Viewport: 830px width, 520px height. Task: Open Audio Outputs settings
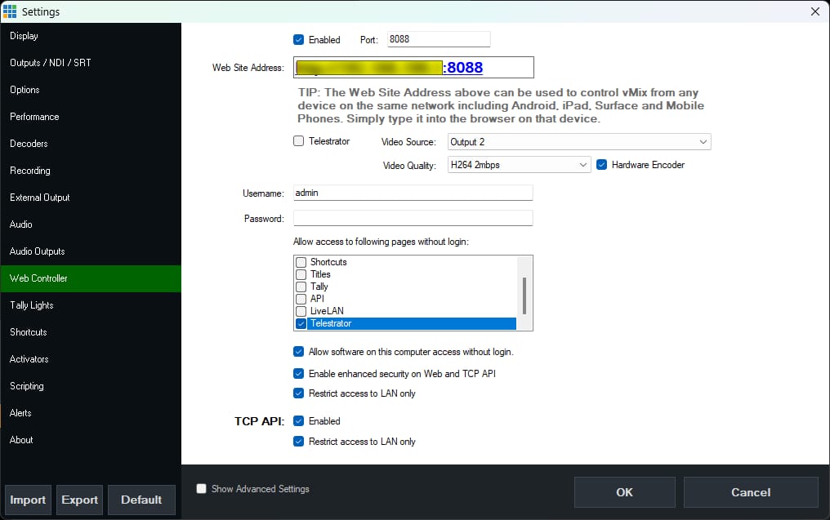[x=91, y=251]
